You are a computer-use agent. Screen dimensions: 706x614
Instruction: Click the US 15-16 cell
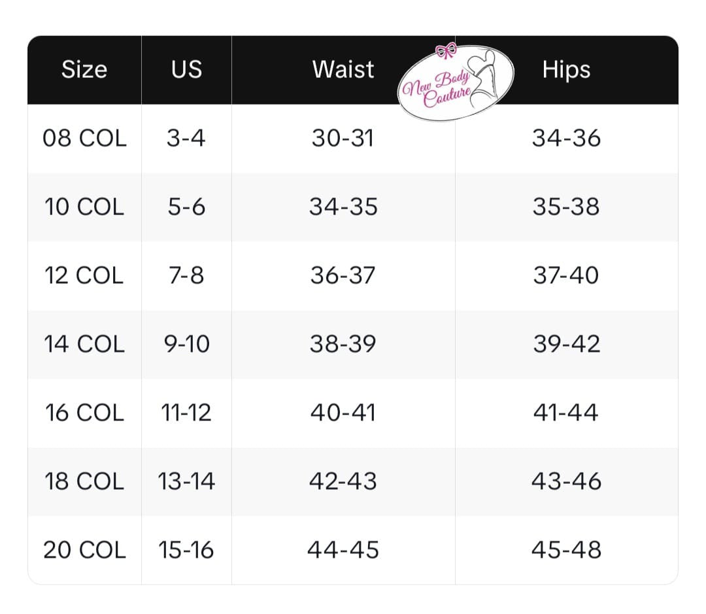pos(186,551)
